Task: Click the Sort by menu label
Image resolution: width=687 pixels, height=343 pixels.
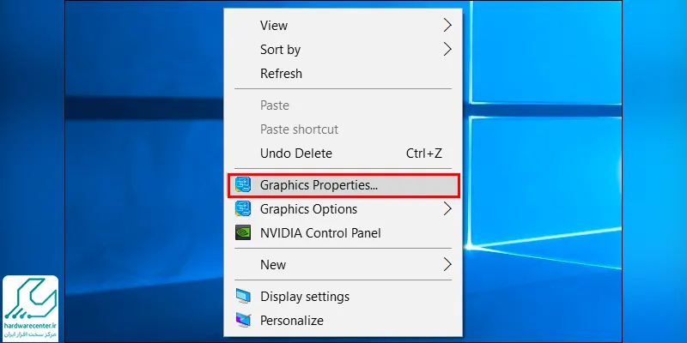Action: pos(281,50)
